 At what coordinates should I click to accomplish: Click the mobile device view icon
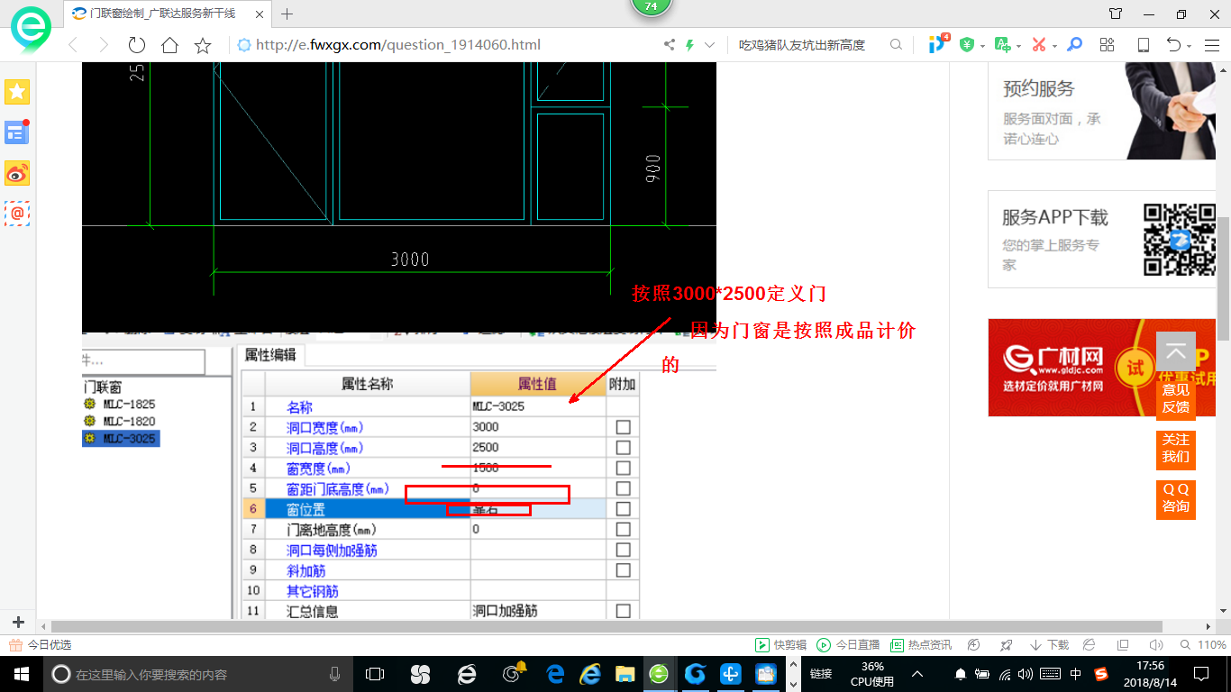click(1143, 44)
